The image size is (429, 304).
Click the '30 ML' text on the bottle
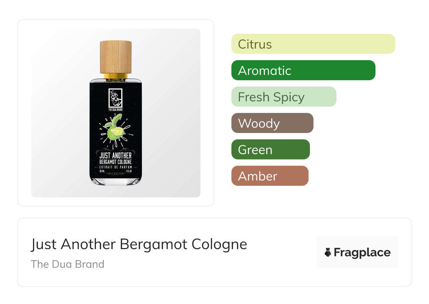click(102, 171)
